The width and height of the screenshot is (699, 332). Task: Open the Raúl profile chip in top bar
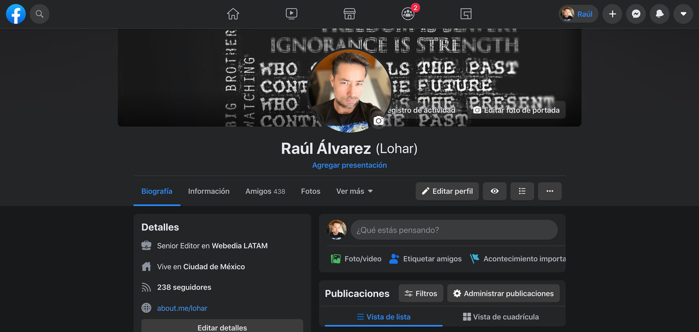click(578, 14)
